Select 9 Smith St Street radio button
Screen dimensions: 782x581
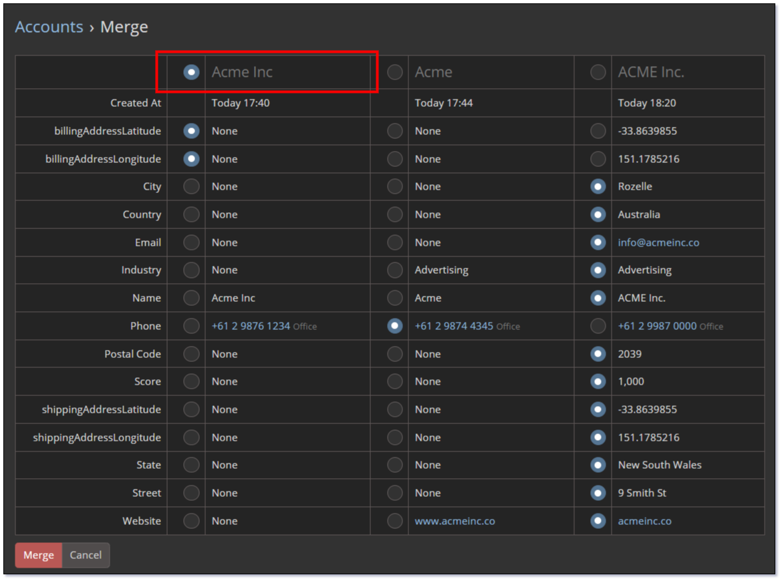[598, 493]
